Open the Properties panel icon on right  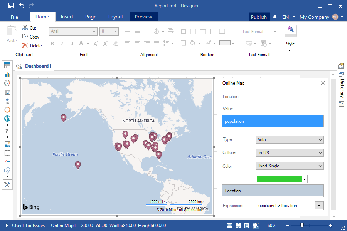point(341,66)
